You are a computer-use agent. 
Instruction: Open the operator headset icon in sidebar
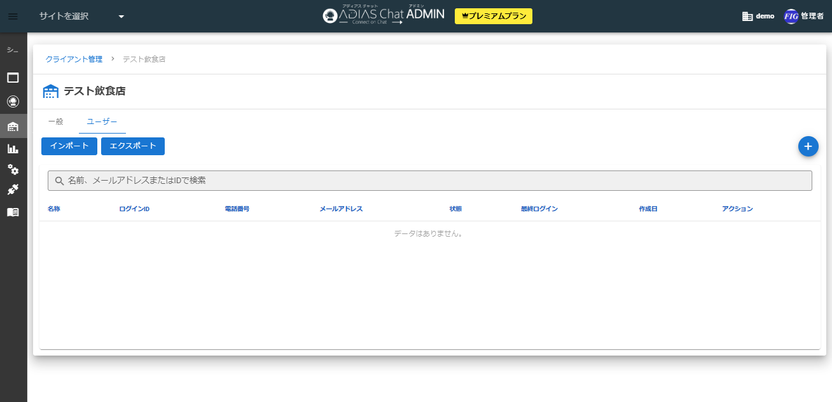pyautogui.click(x=13, y=101)
